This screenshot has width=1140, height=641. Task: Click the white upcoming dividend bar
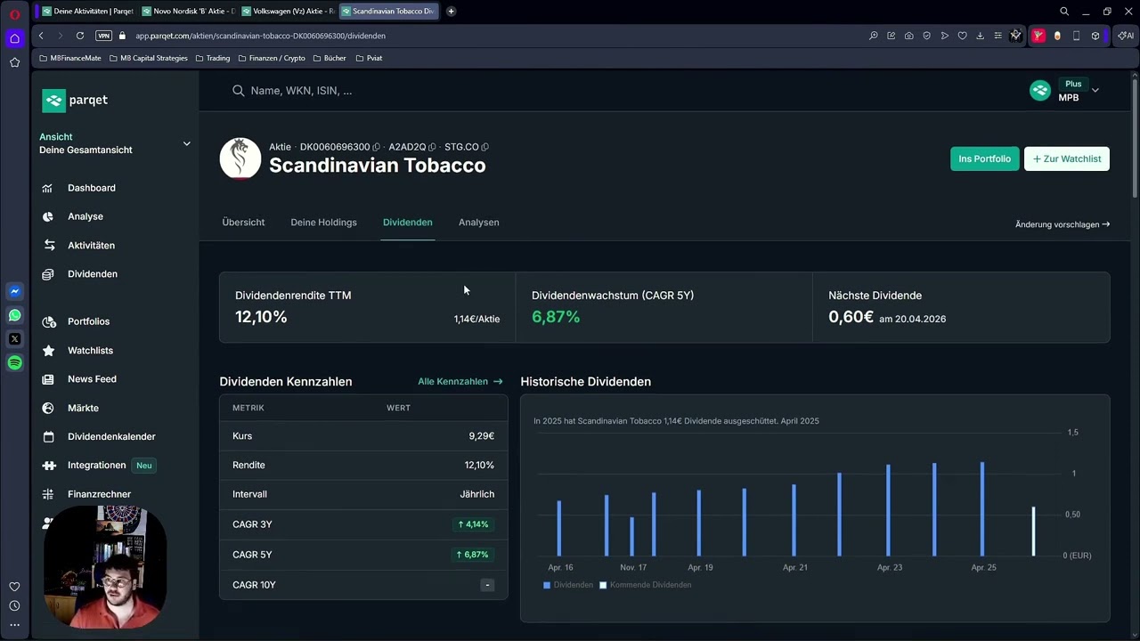click(1033, 531)
